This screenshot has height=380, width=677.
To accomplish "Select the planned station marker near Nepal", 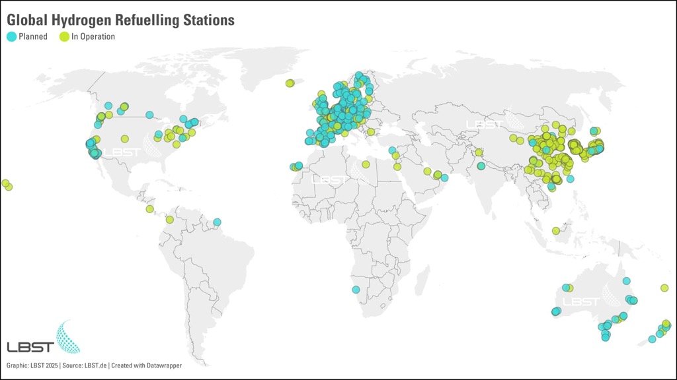I will tap(481, 166).
